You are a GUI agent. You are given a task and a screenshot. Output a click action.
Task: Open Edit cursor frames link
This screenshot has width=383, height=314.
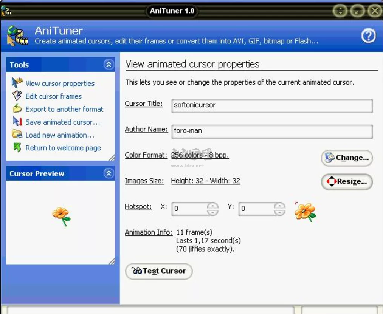click(x=53, y=96)
